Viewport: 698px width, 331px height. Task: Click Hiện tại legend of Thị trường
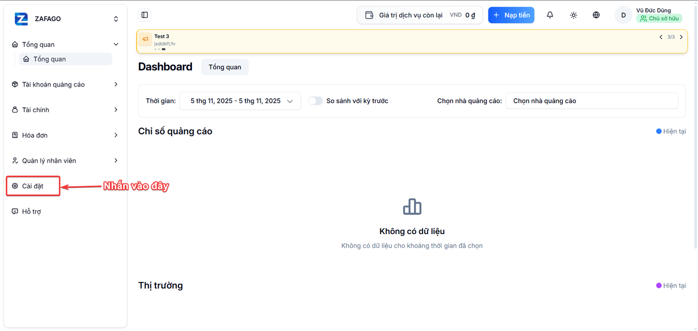coord(671,285)
